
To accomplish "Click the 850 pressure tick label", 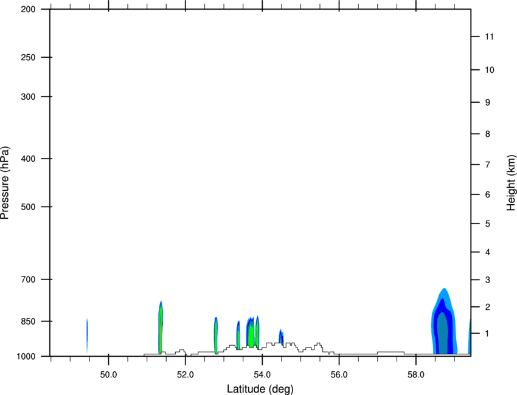I will [x=28, y=321].
